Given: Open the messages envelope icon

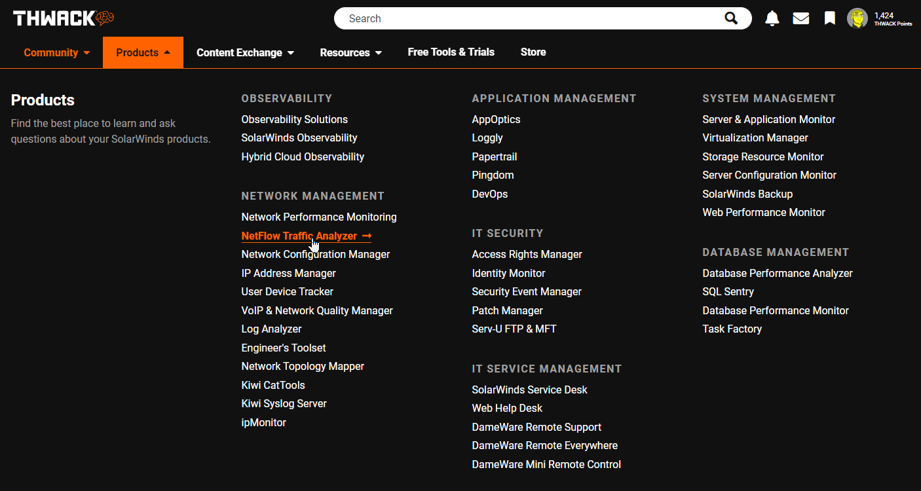Looking at the screenshot, I should point(801,18).
